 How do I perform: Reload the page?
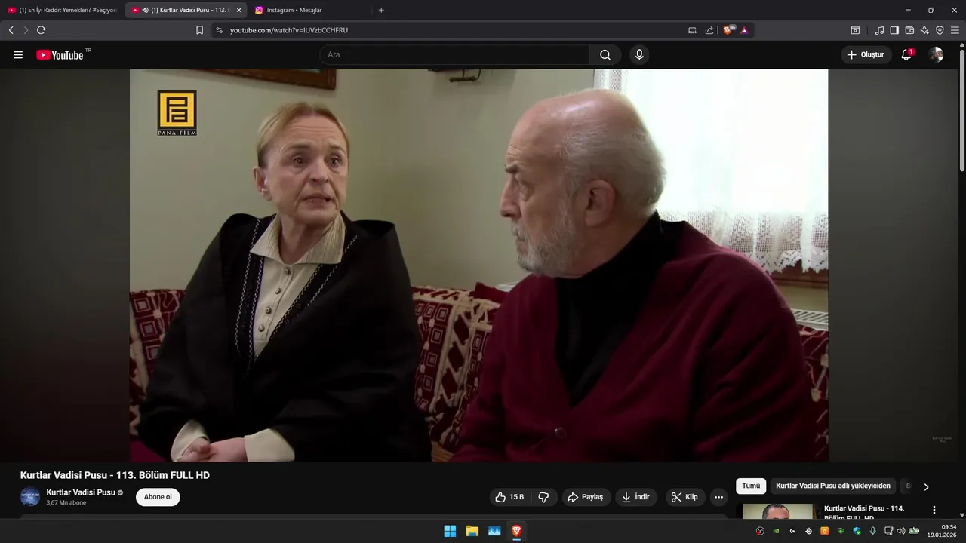[x=41, y=30]
